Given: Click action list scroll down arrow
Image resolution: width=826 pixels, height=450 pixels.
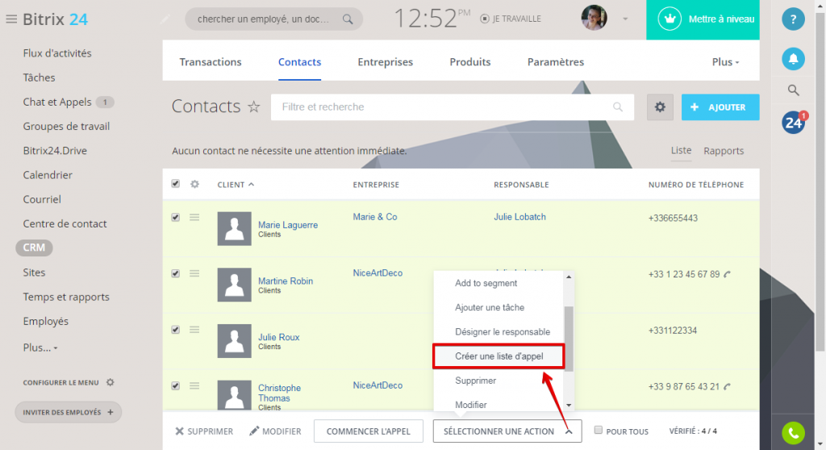Looking at the screenshot, I should coord(569,405).
